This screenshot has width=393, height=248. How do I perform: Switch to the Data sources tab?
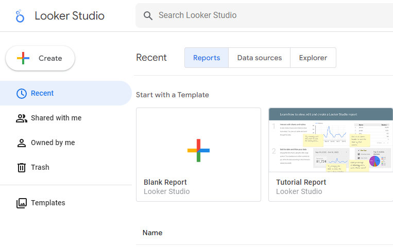[x=260, y=58]
